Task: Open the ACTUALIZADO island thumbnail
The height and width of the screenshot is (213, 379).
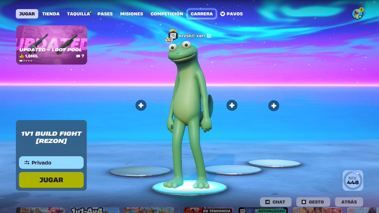Action: pos(263,210)
